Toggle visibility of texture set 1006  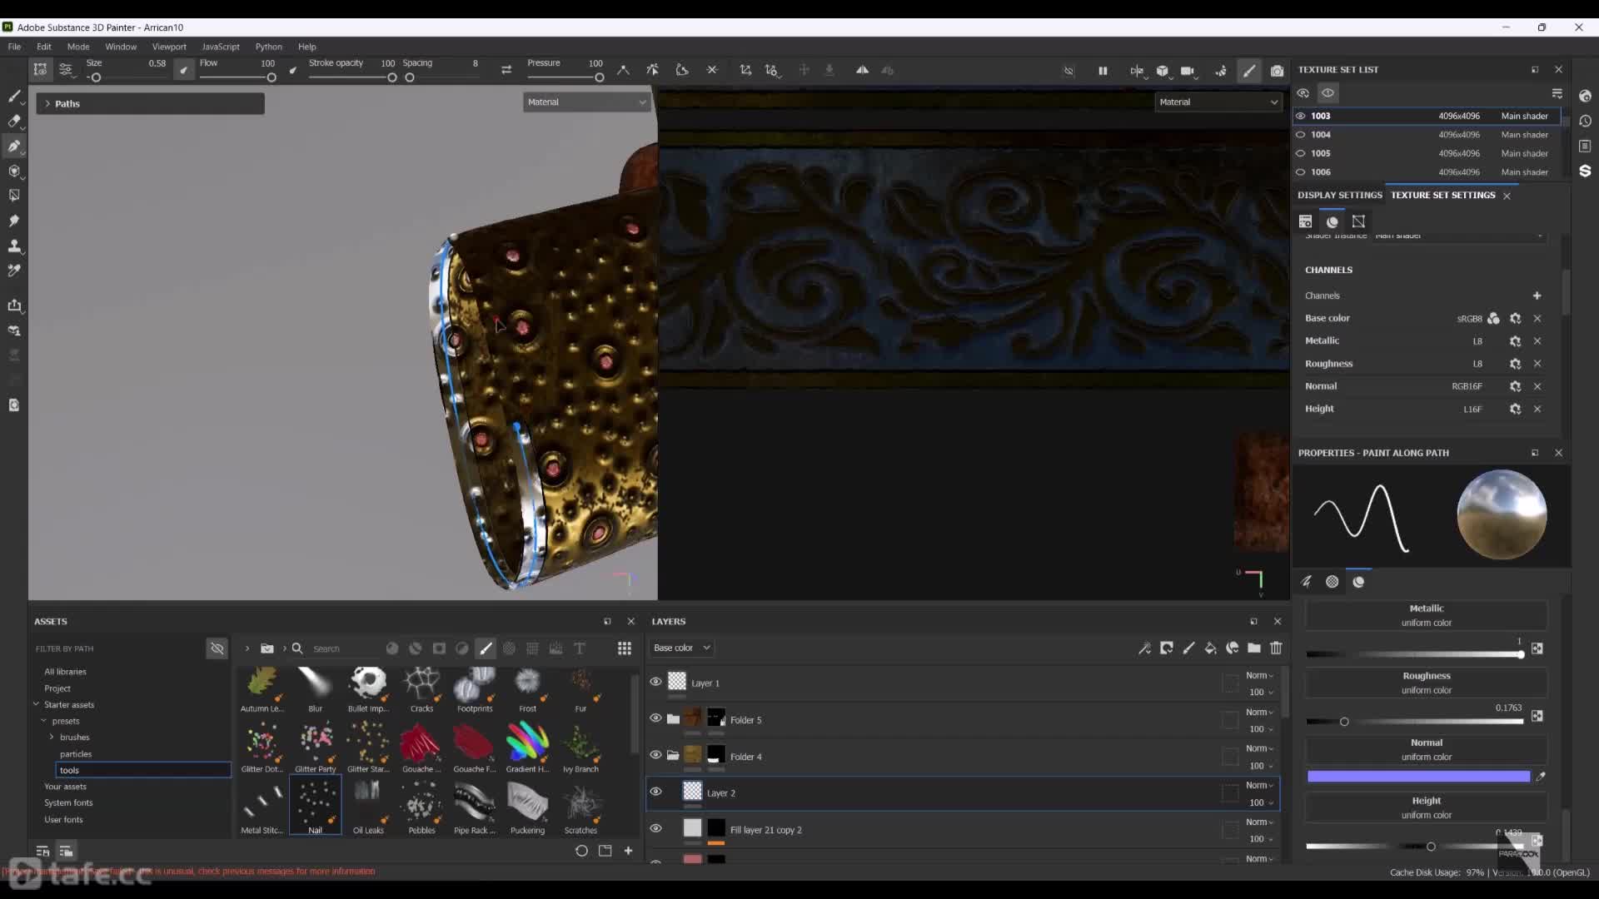[1301, 172]
